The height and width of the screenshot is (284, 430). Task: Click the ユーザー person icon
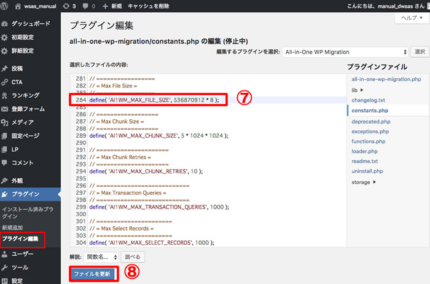[x=4, y=254]
